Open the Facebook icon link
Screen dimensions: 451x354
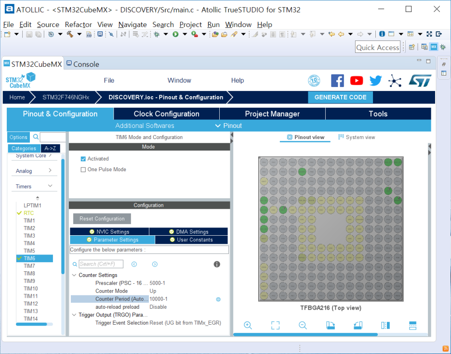pyautogui.click(x=337, y=81)
